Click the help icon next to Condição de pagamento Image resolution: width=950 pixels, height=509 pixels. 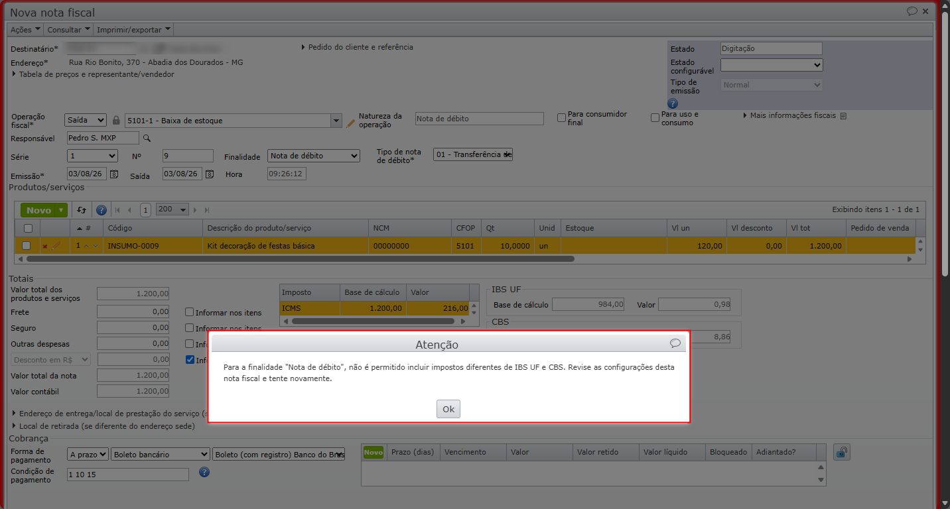204,473
